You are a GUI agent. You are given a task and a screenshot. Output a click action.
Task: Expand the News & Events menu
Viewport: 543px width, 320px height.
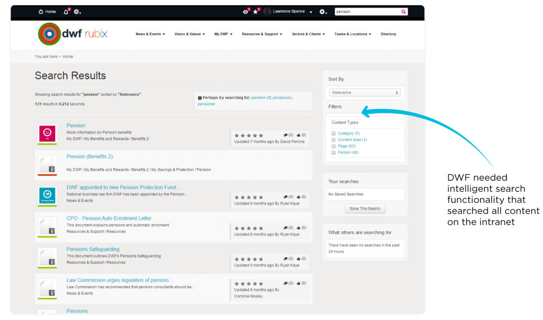pos(150,34)
